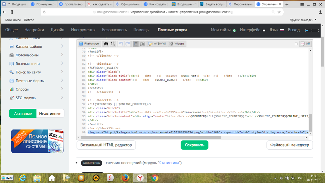Click the redo arrow icon

128,44
